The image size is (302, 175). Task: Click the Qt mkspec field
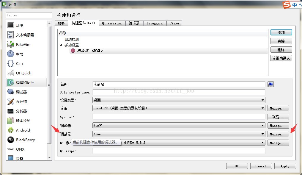click(179, 151)
